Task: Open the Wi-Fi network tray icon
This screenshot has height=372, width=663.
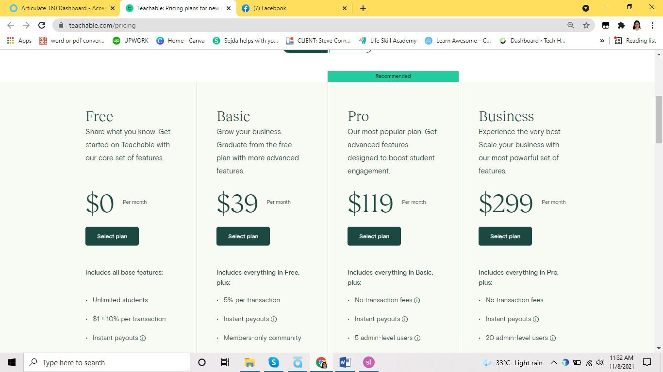Action: [589, 362]
